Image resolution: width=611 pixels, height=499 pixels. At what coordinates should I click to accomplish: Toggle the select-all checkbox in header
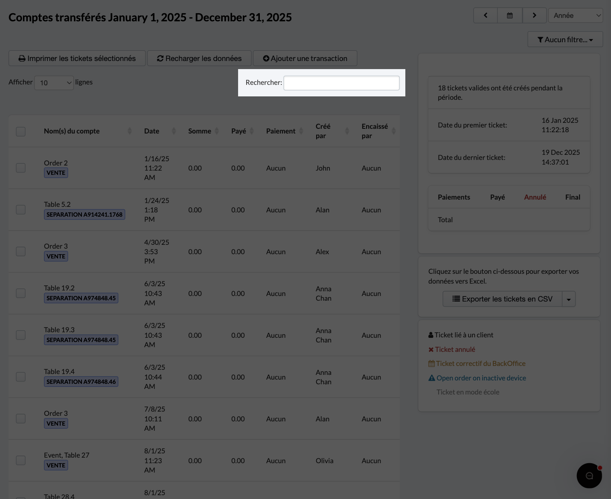tap(20, 131)
